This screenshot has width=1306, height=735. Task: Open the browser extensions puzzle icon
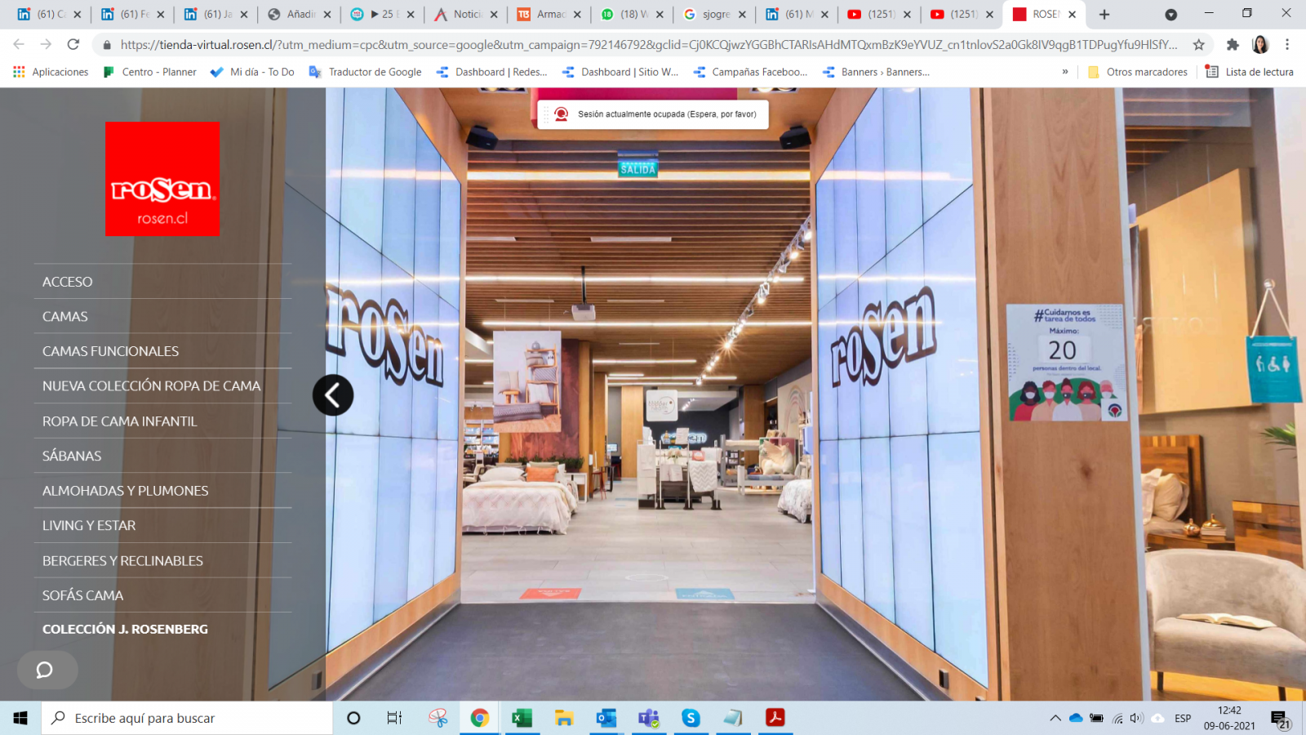click(x=1233, y=45)
